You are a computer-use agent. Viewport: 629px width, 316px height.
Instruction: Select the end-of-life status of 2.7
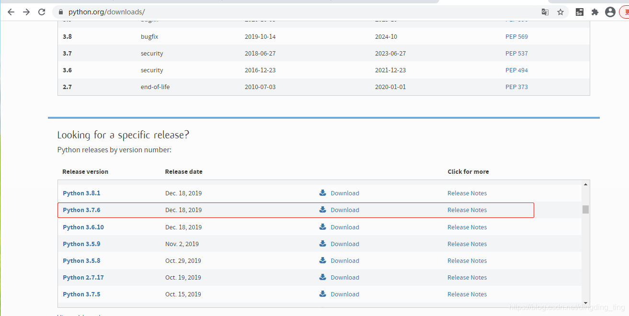(155, 87)
